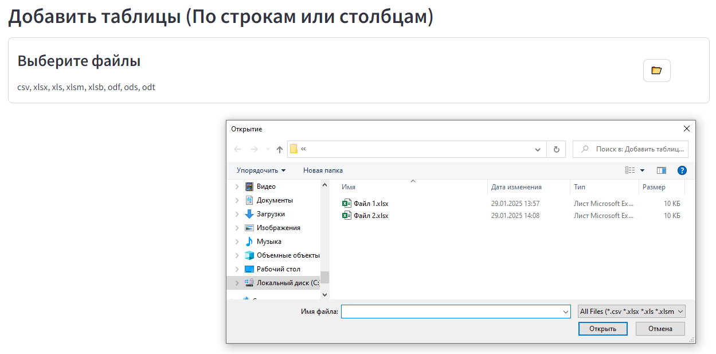The width and height of the screenshot is (716, 354).
Task: Expand the Изображения tree node
Action: (237, 228)
